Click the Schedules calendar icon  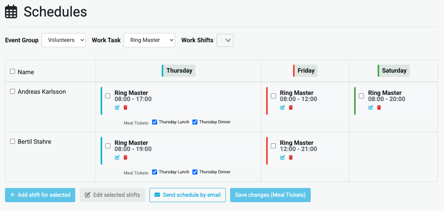pyautogui.click(x=11, y=12)
